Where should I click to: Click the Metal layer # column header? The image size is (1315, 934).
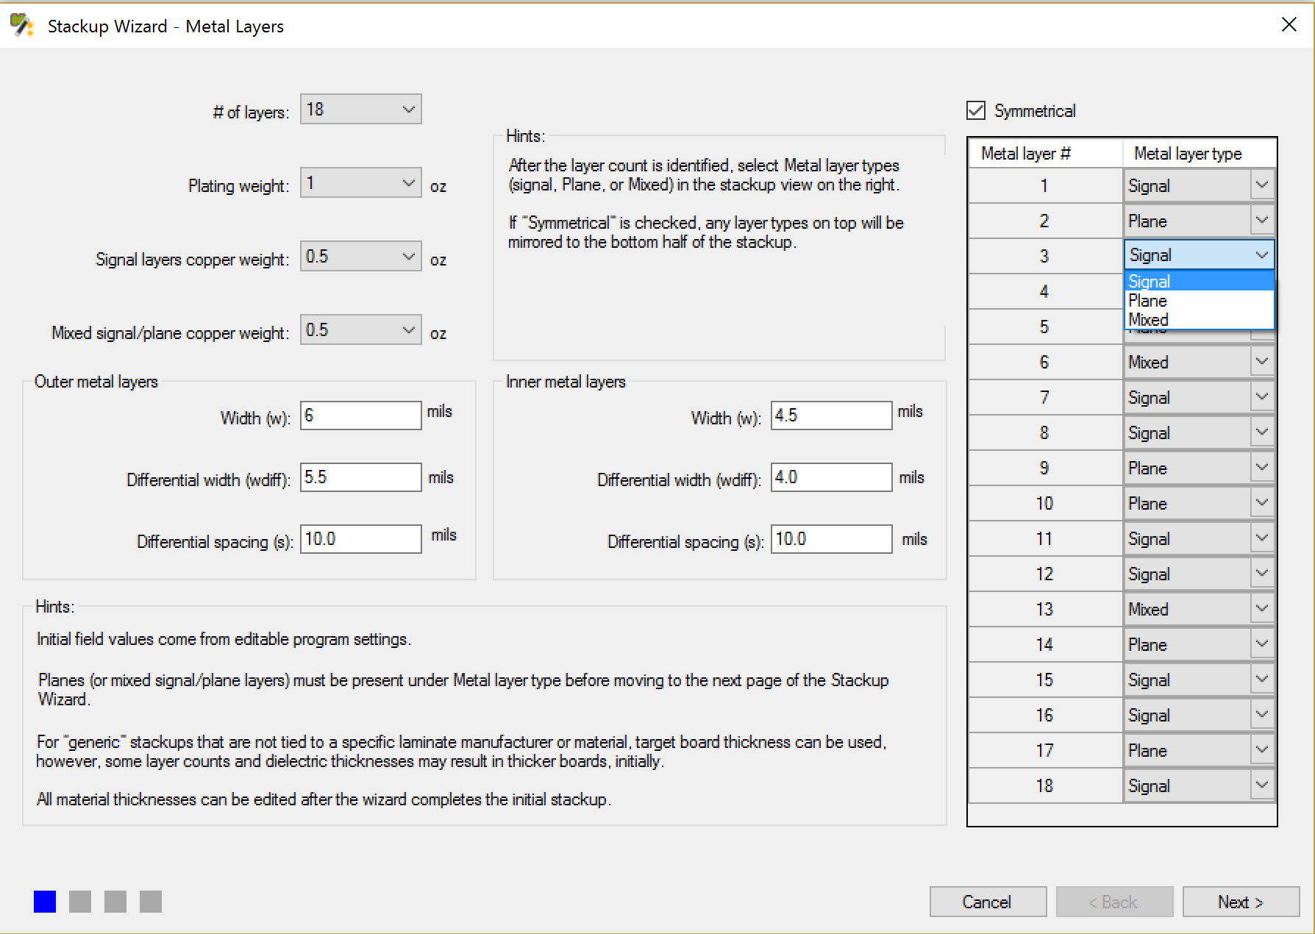[1045, 153]
